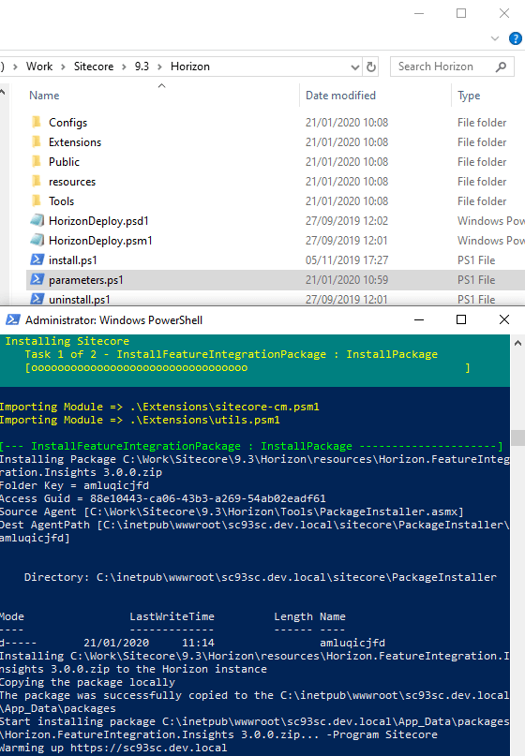Click the Administrator: Windows PowerShell title
525x756 pixels.
click(113, 320)
